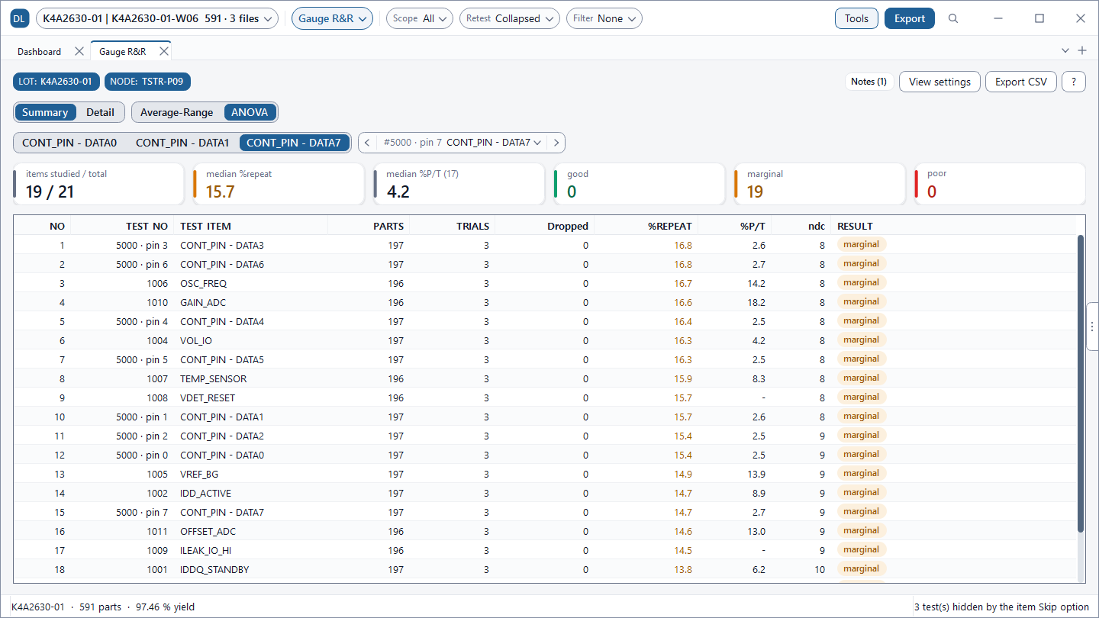Click the Tools button
Viewport: 1099px width, 618px height.
click(856, 18)
